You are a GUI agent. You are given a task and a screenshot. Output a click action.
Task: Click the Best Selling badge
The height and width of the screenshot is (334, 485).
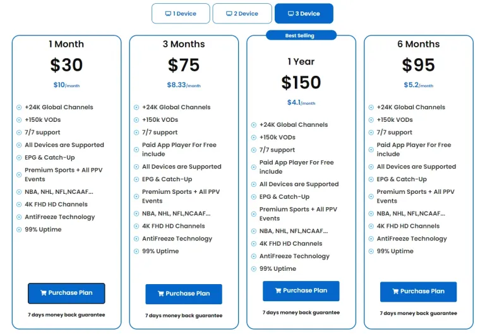[x=301, y=35]
